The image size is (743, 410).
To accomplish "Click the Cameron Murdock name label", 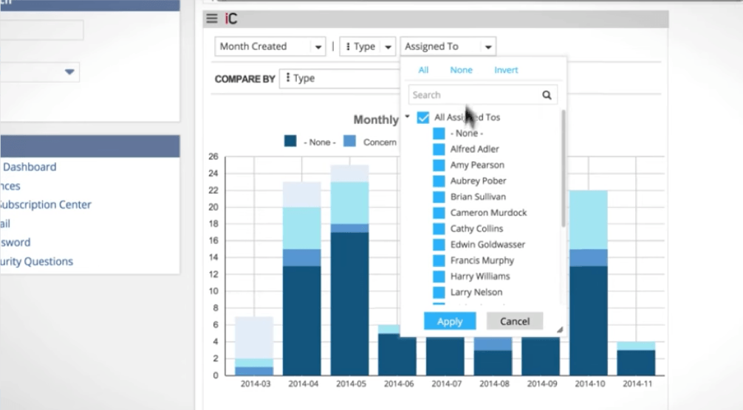I will click(488, 213).
